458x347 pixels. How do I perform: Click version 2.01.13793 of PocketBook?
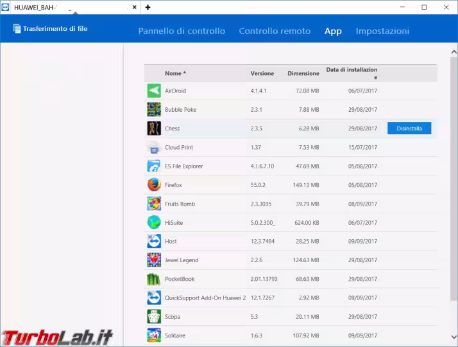pyautogui.click(x=264, y=279)
